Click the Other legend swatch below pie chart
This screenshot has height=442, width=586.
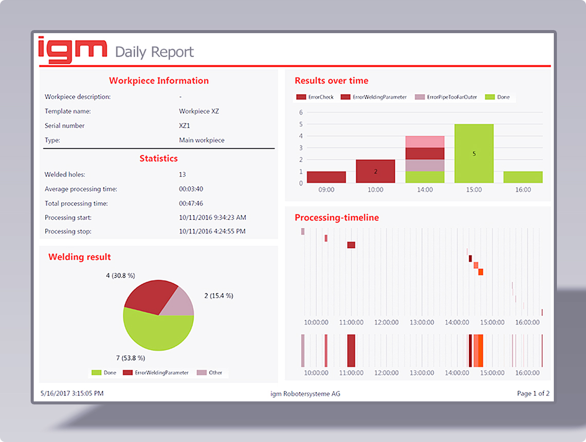pos(202,373)
